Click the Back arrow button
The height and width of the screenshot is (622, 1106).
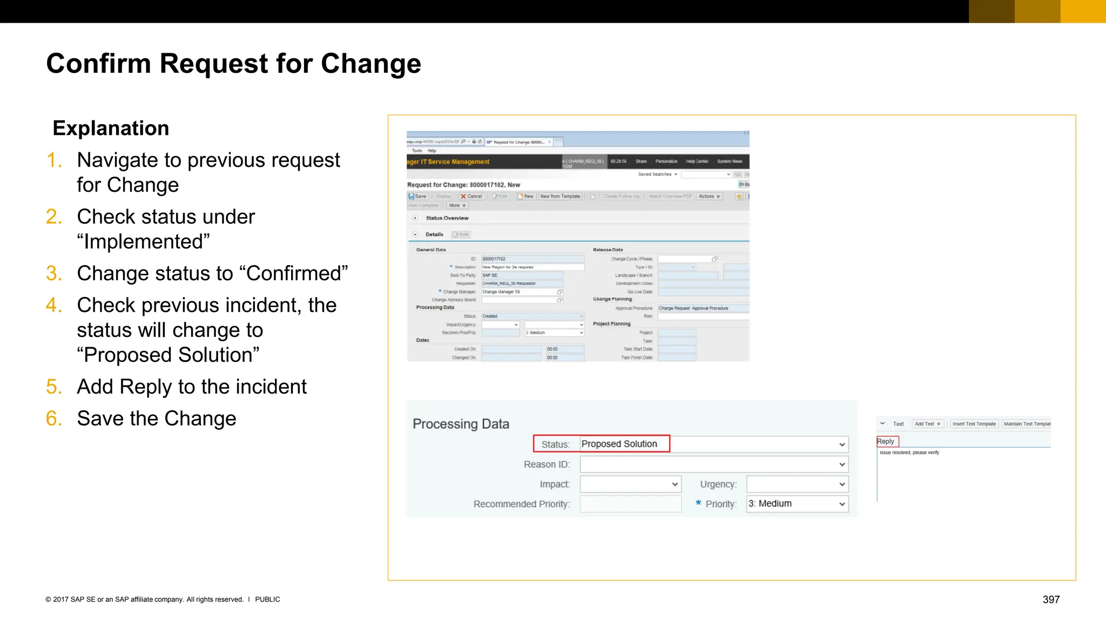(744, 185)
